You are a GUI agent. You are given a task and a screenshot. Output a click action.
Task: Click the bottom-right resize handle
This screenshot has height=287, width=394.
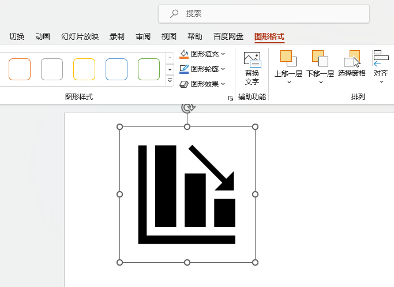click(255, 263)
